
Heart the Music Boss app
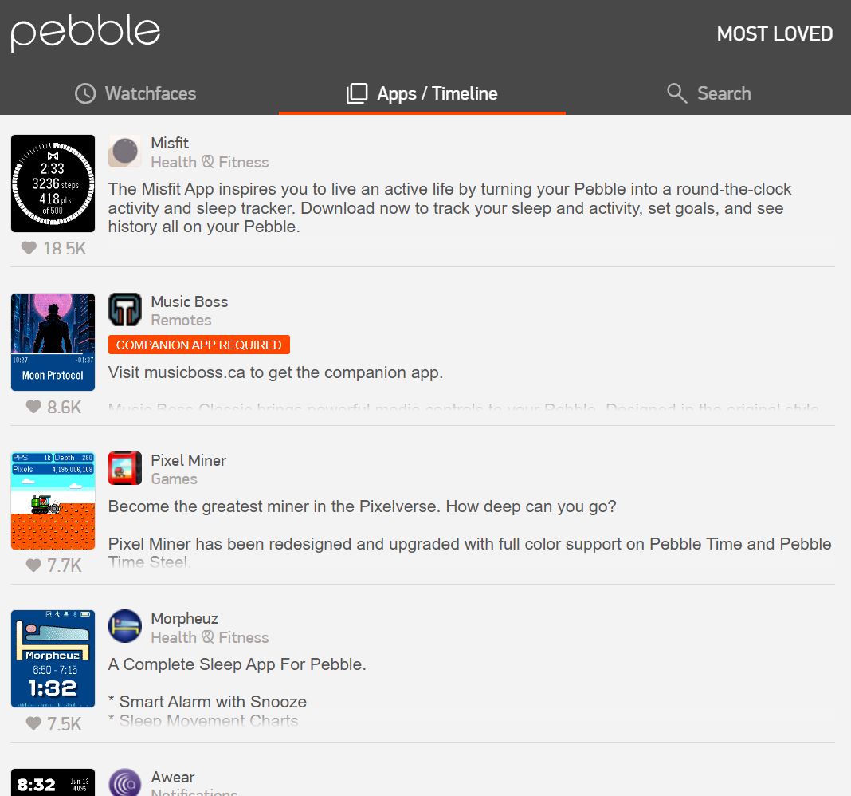[33, 407]
